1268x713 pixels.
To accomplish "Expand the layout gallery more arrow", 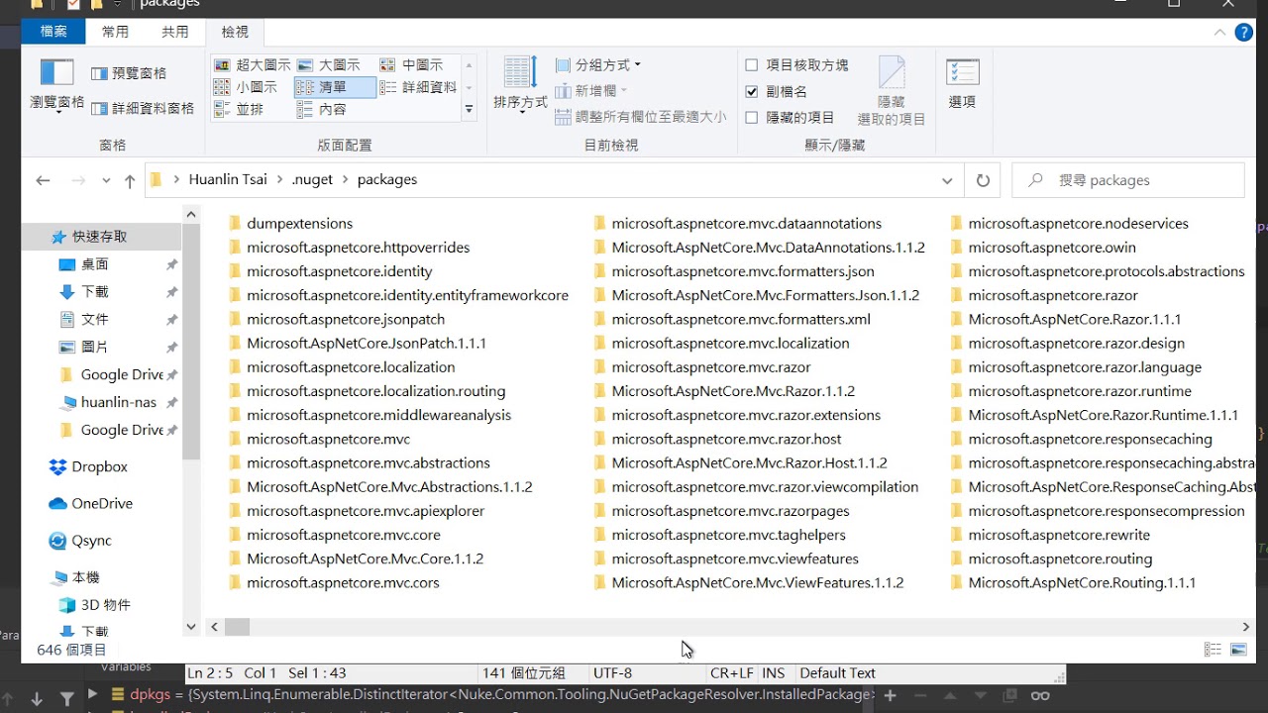I will tap(470, 110).
